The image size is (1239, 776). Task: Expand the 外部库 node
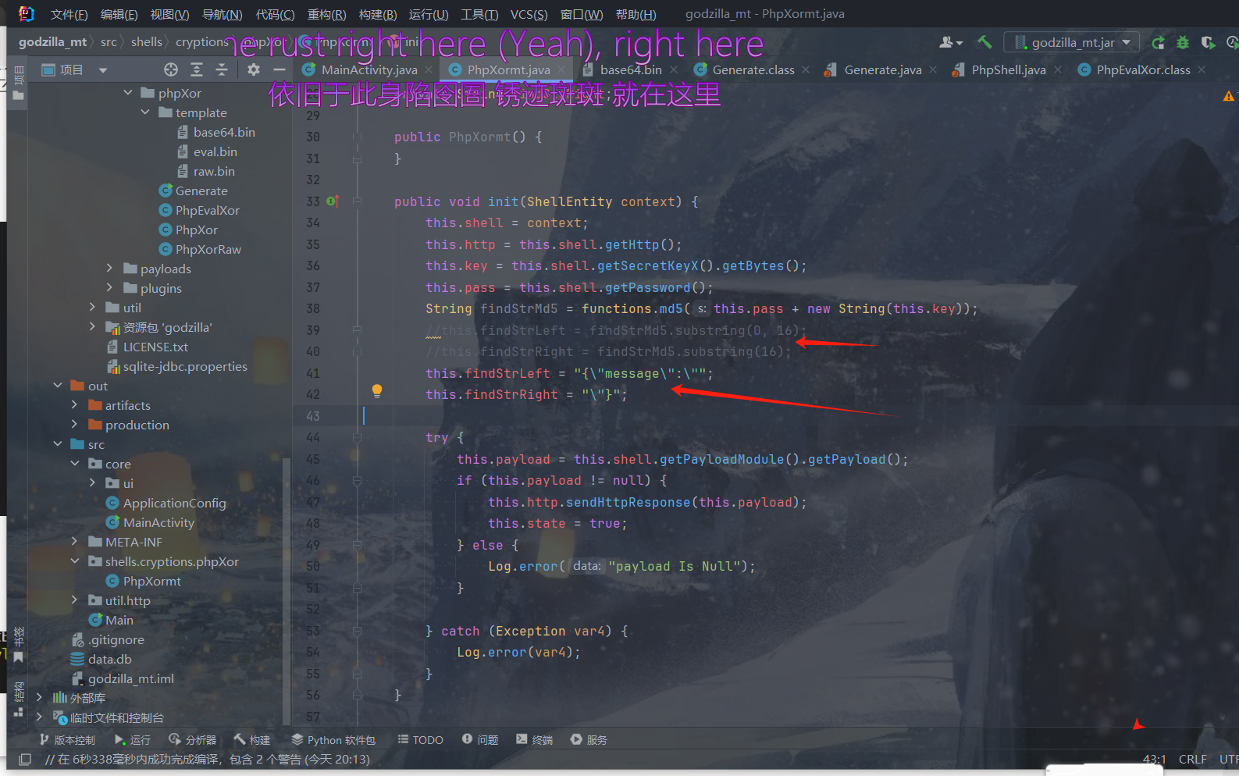pos(40,698)
